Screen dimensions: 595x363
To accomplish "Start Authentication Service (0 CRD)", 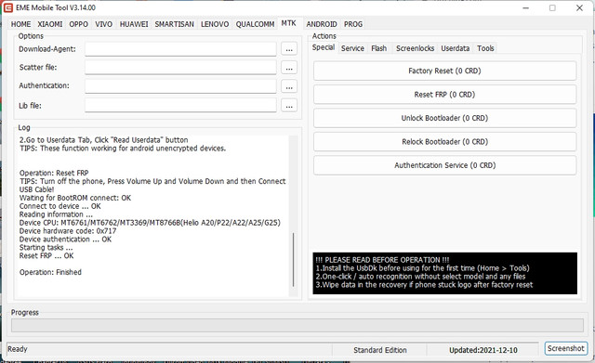I will coord(444,165).
